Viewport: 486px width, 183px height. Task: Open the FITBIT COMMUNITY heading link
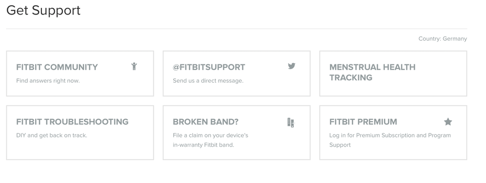click(x=57, y=67)
